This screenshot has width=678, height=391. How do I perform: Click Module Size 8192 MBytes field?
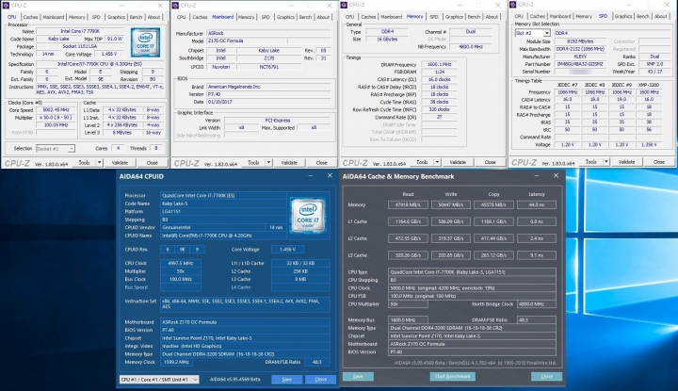pyautogui.click(x=580, y=41)
